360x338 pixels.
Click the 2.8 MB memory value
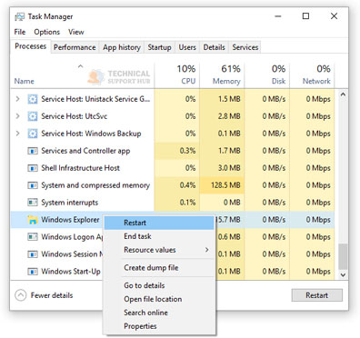tap(229, 116)
